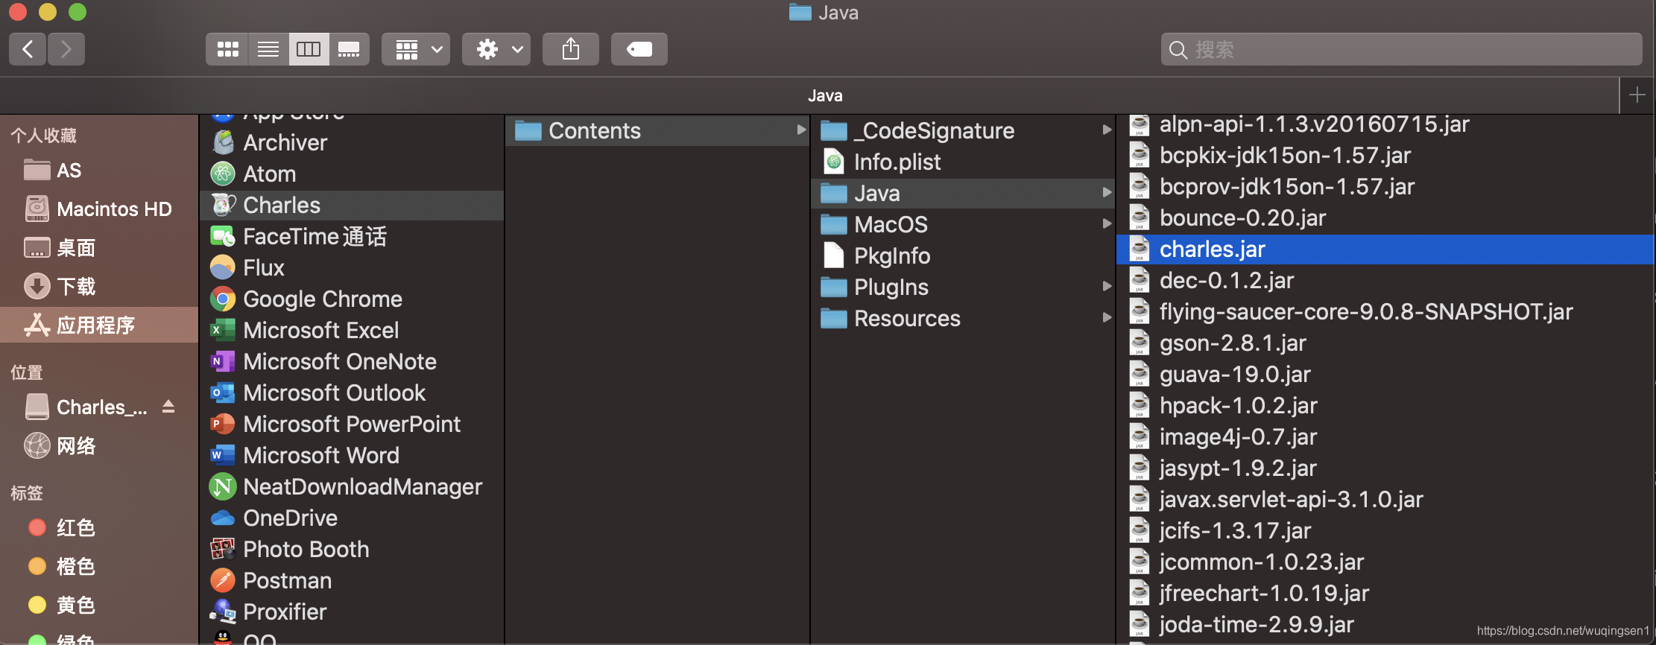Click the Flux app icon
Image resolution: width=1656 pixels, height=645 pixels.
pyautogui.click(x=223, y=267)
